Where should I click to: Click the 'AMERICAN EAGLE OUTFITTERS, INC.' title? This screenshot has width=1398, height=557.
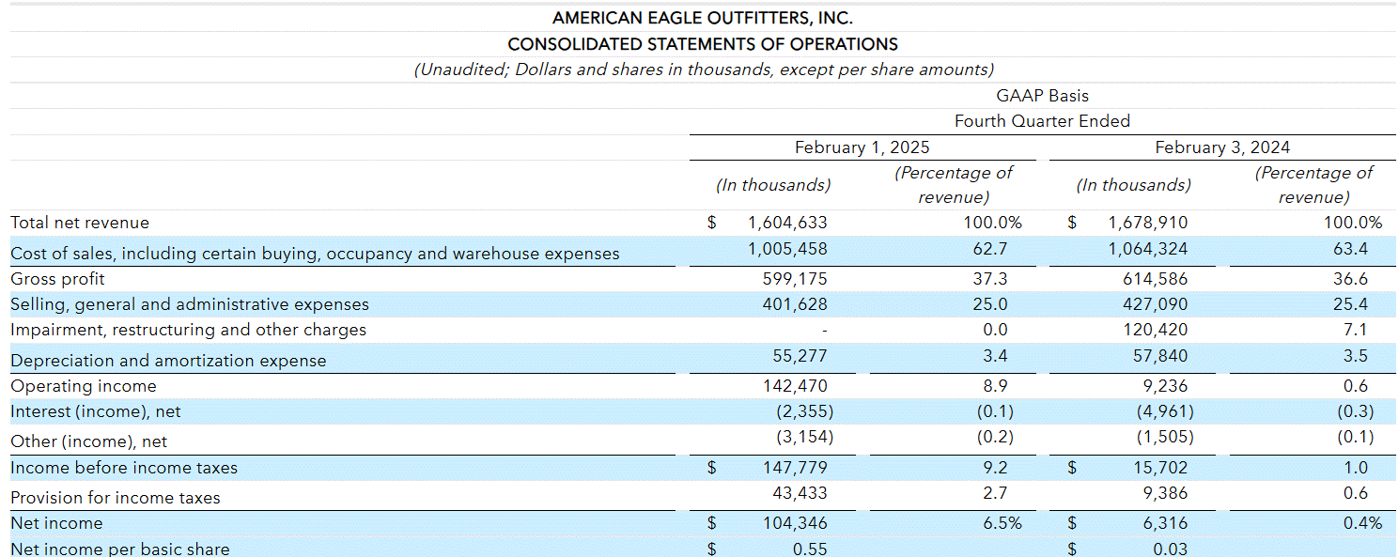[x=703, y=18]
